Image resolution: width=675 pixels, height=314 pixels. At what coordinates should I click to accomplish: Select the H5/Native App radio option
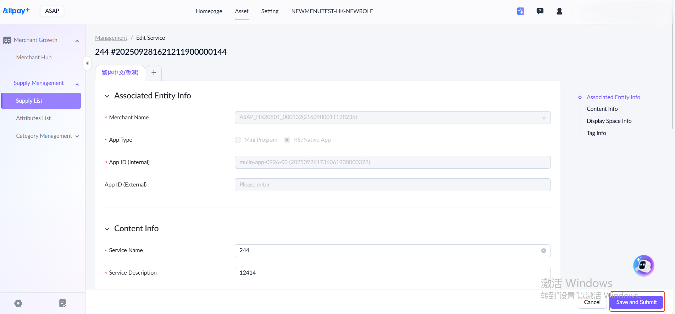click(287, 140)
